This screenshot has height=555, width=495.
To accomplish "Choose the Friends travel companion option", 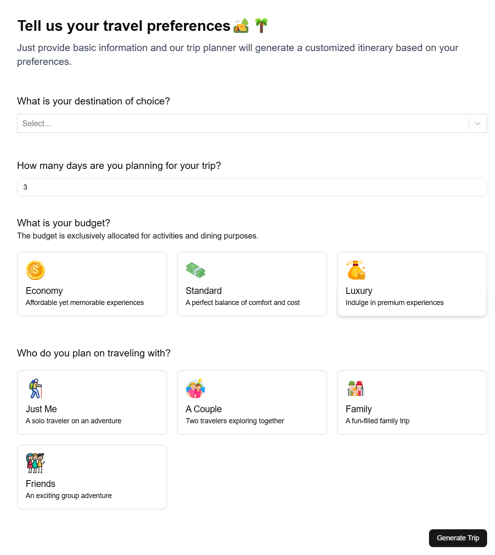I will point(92,477).
